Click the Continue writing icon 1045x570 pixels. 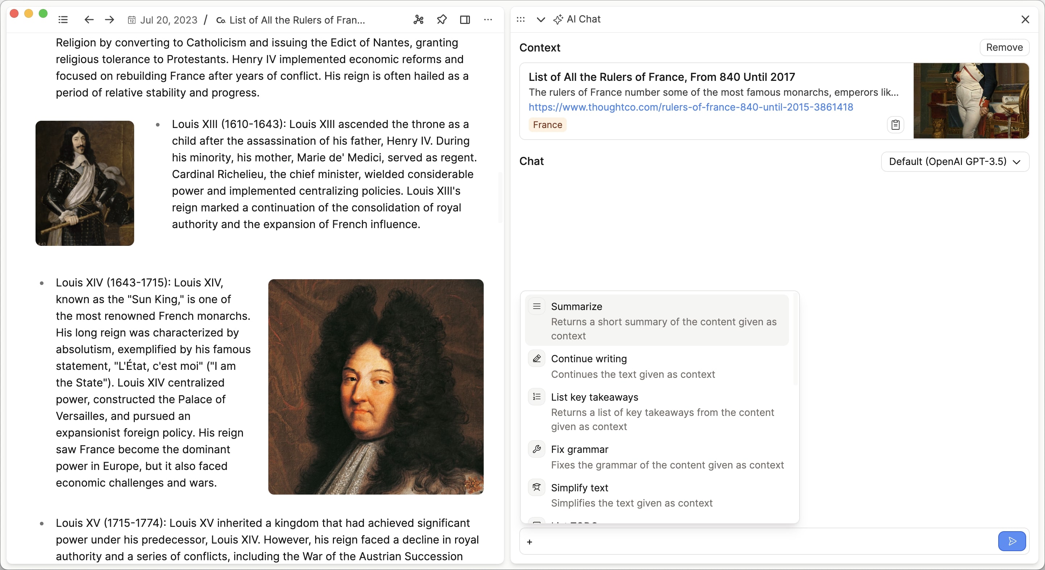(x=536, y=358)
